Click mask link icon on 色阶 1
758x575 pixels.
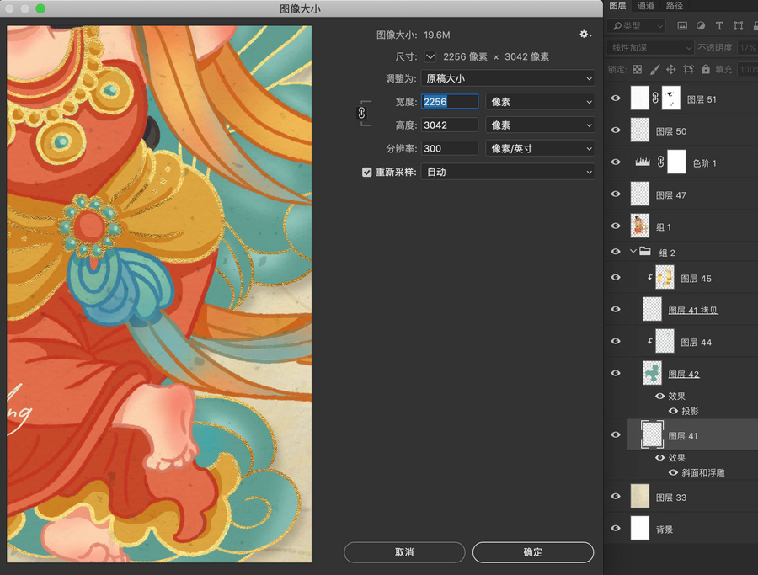pos(661,162)
